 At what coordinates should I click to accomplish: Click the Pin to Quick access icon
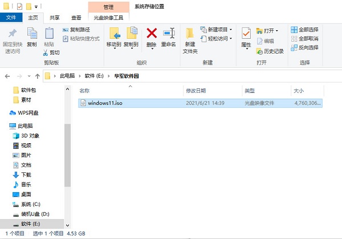13,34
